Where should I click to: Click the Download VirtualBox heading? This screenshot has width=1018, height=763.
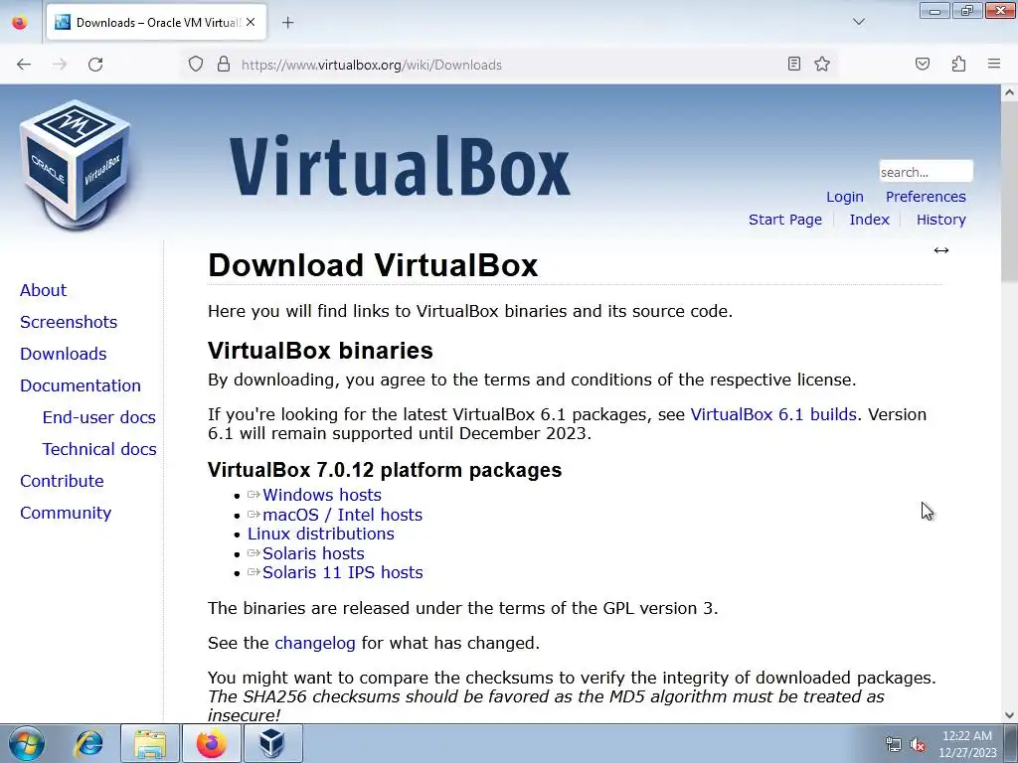point(373,265)
